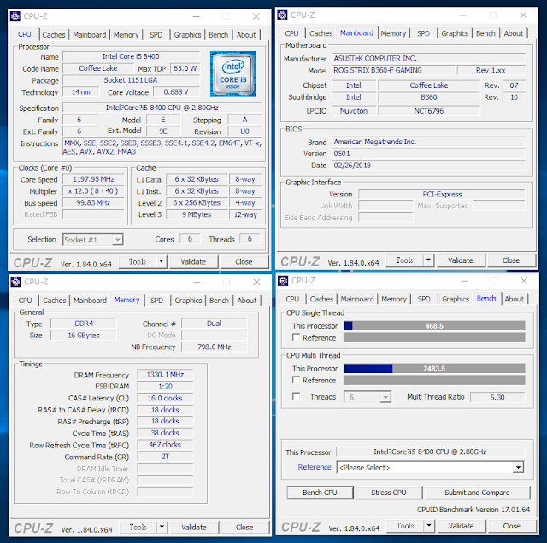Click the CPU-Z app icon in the Memory window
547x543 pixels.
pos(15,282)
